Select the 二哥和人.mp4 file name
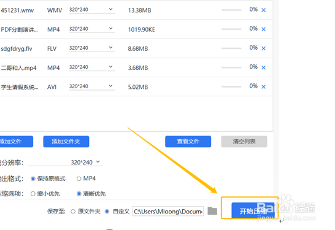335x230 pixels. tap(18, 68)
